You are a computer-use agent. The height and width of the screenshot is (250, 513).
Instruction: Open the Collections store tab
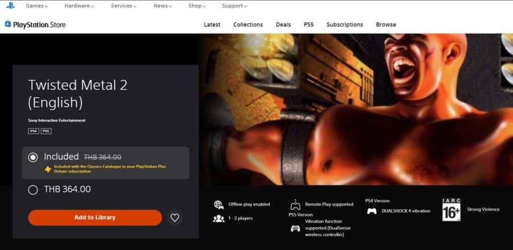coord(248,24)
